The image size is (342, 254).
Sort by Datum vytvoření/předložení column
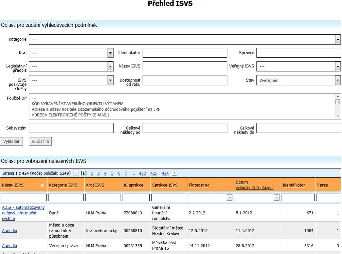(x=254, y=185)
